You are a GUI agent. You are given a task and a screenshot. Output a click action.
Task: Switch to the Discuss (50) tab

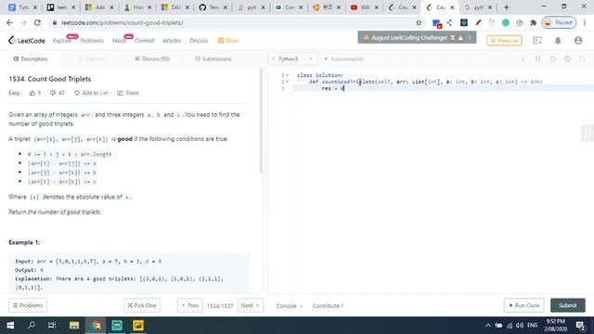pos(152,59)
